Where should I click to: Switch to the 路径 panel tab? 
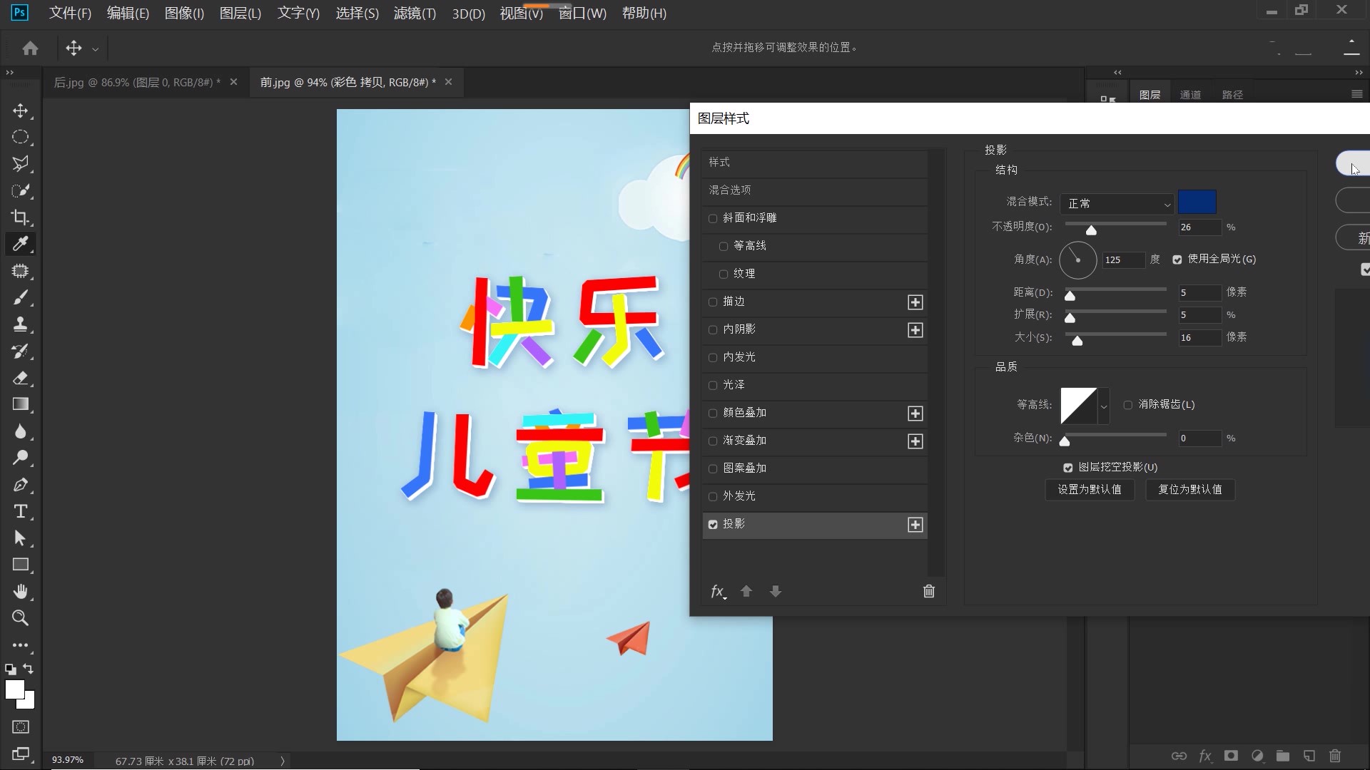click(1232, 95)
